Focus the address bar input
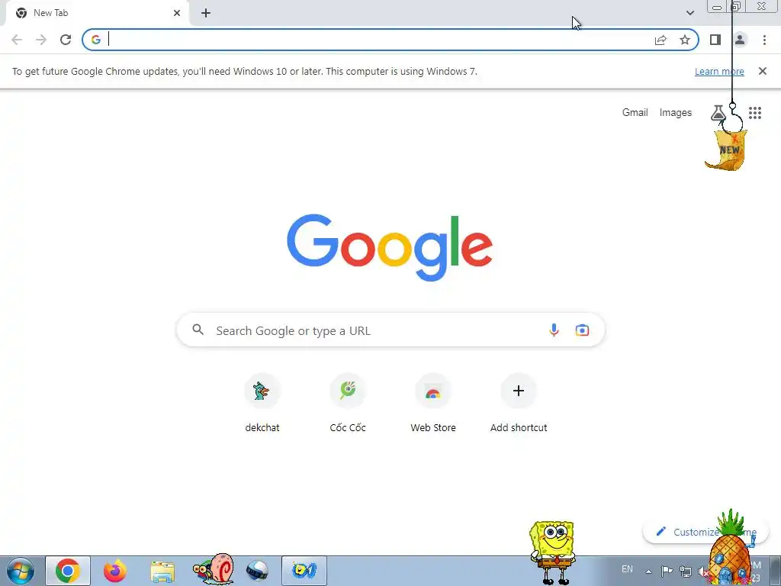Image resolution: width=781 pixels, height=586 pixels. click(x=378, y=40)
